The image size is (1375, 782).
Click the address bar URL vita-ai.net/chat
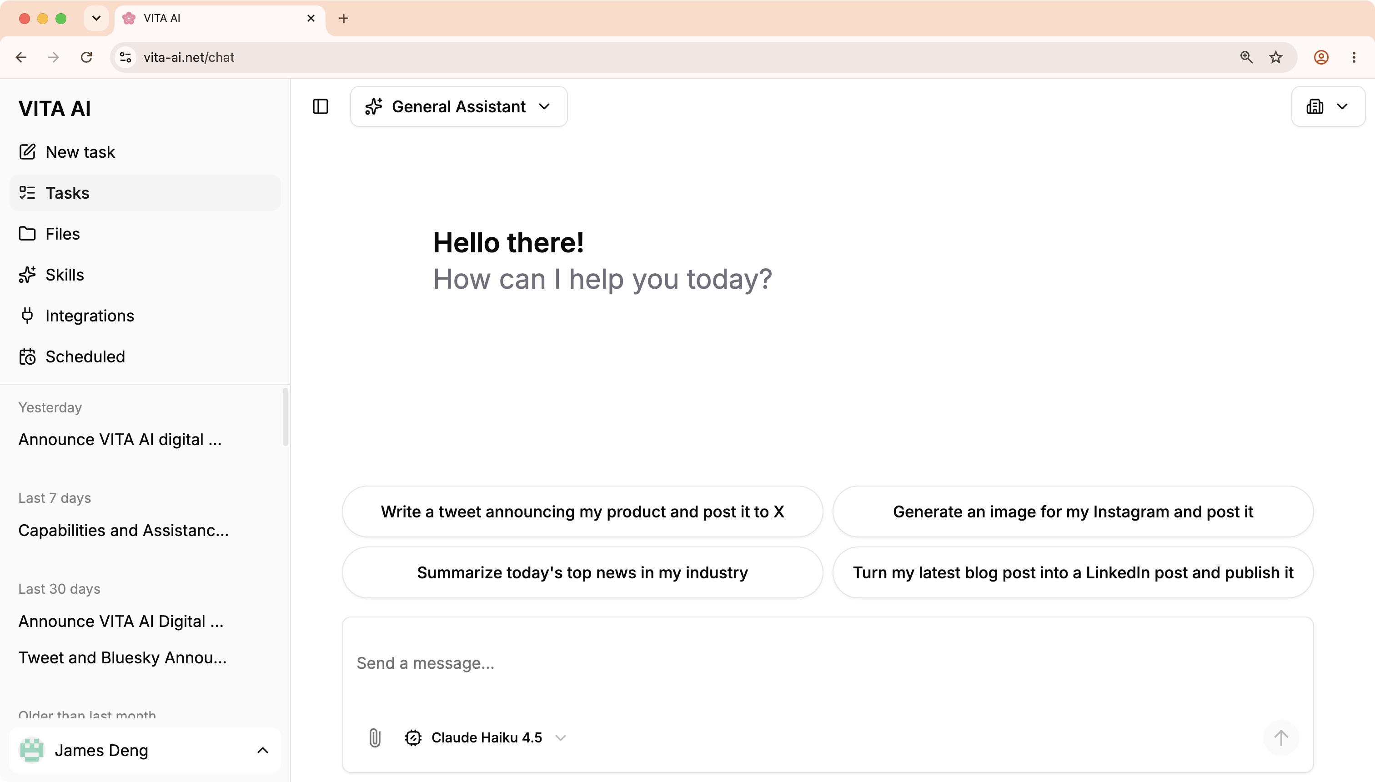[x=189, y=57]
